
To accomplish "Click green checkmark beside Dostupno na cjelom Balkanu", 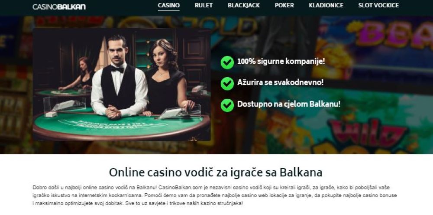I will [x=227, y=105].
